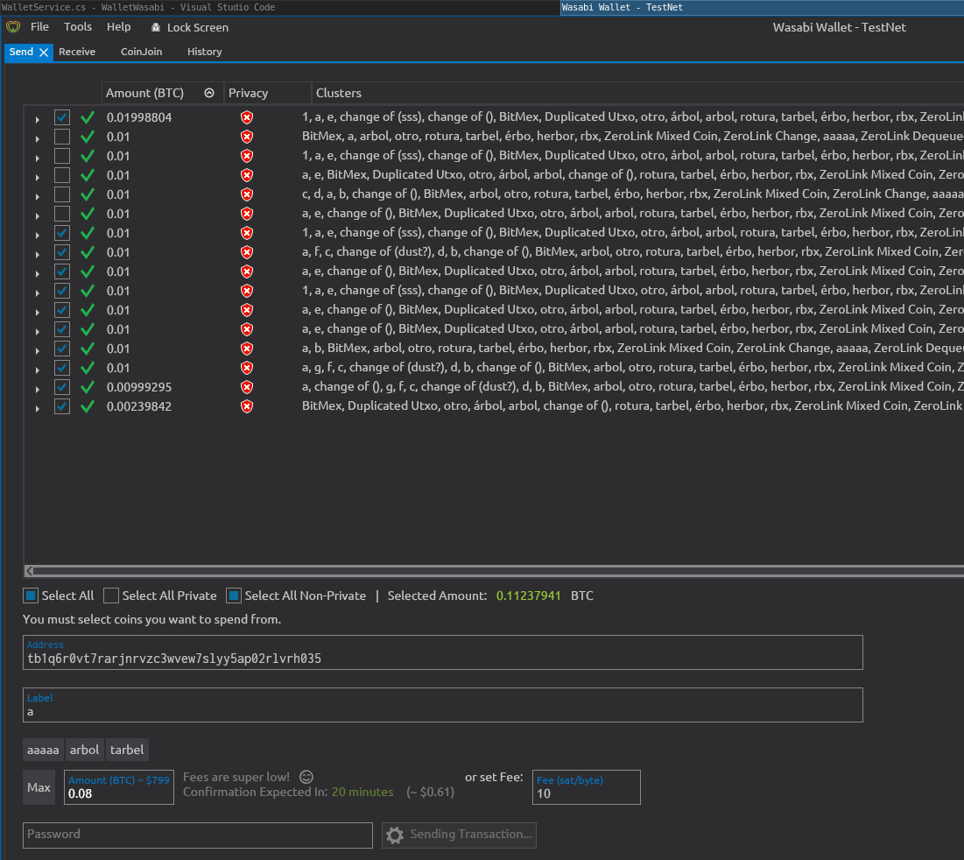Click the padlock icon beside Lock Screen
Screen dimensions: 964x860
coord(156,27)
